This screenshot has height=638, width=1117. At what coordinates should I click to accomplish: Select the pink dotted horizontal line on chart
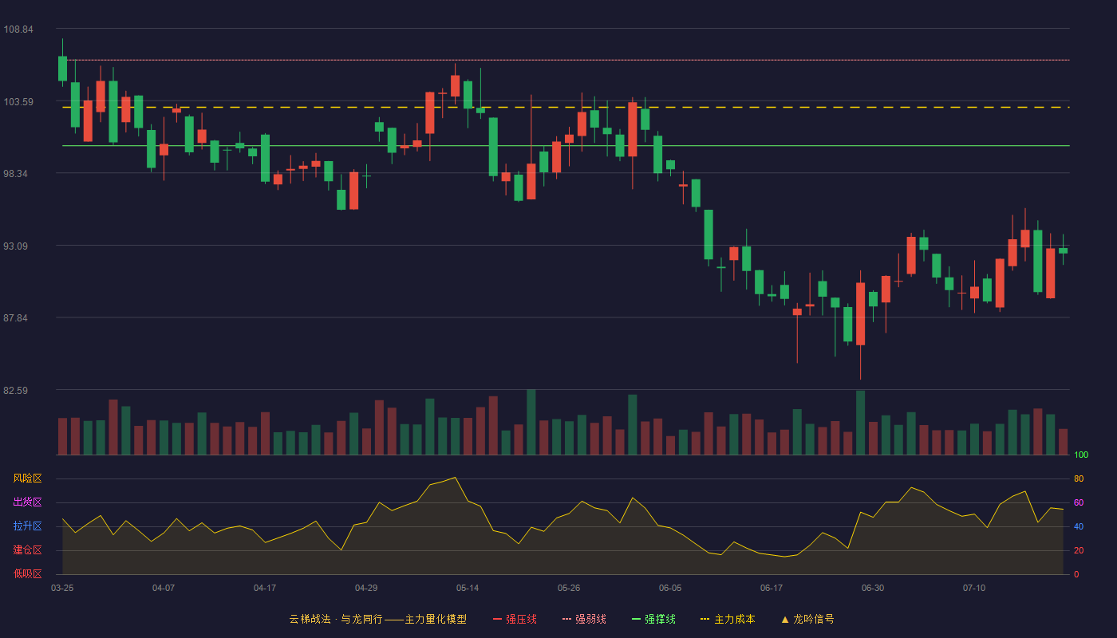[566, 60]
